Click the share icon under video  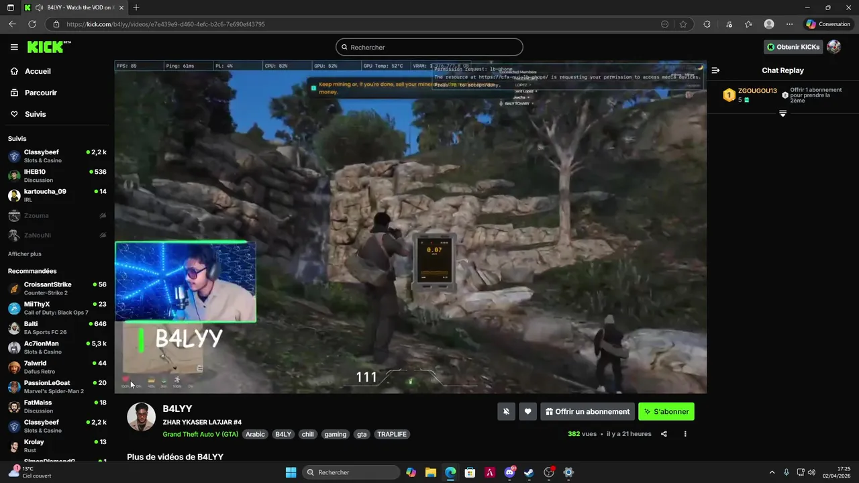pyautogui.click(x=664, y=434)
